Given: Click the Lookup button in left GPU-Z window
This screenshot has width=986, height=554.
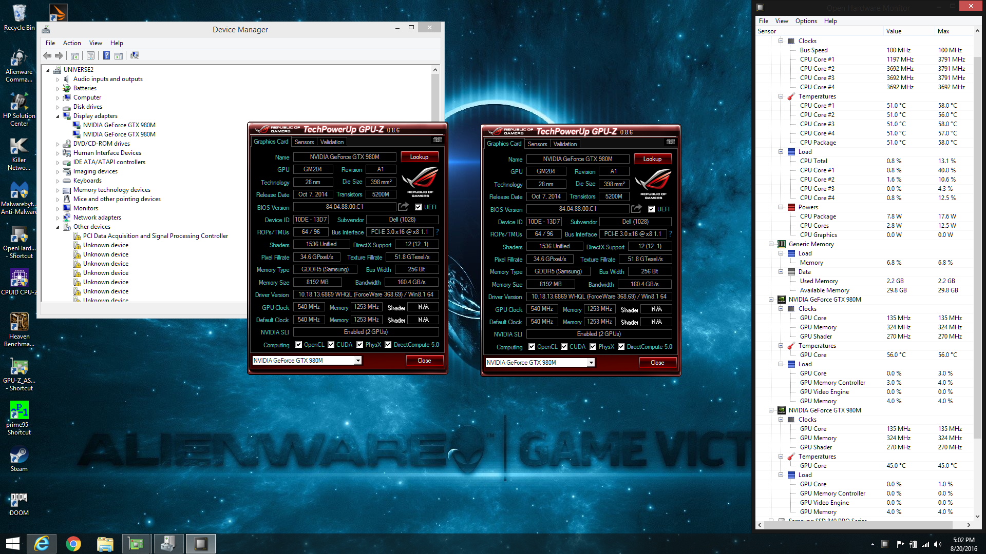Looking at the screenshot, I should tap(419, 157).
